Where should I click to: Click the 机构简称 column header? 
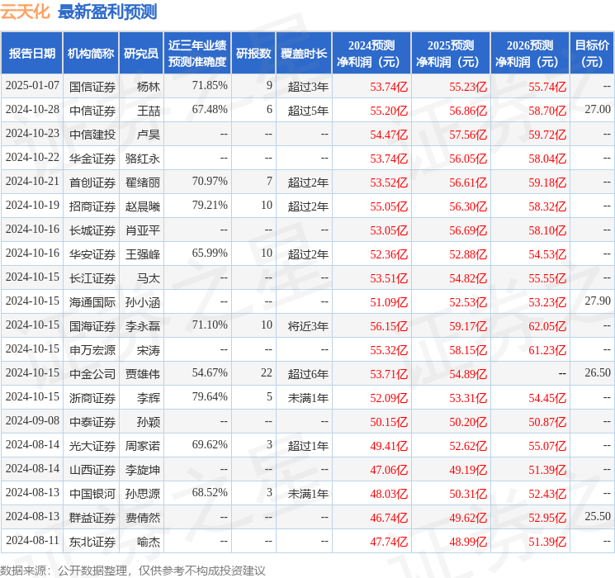(91, 54)
